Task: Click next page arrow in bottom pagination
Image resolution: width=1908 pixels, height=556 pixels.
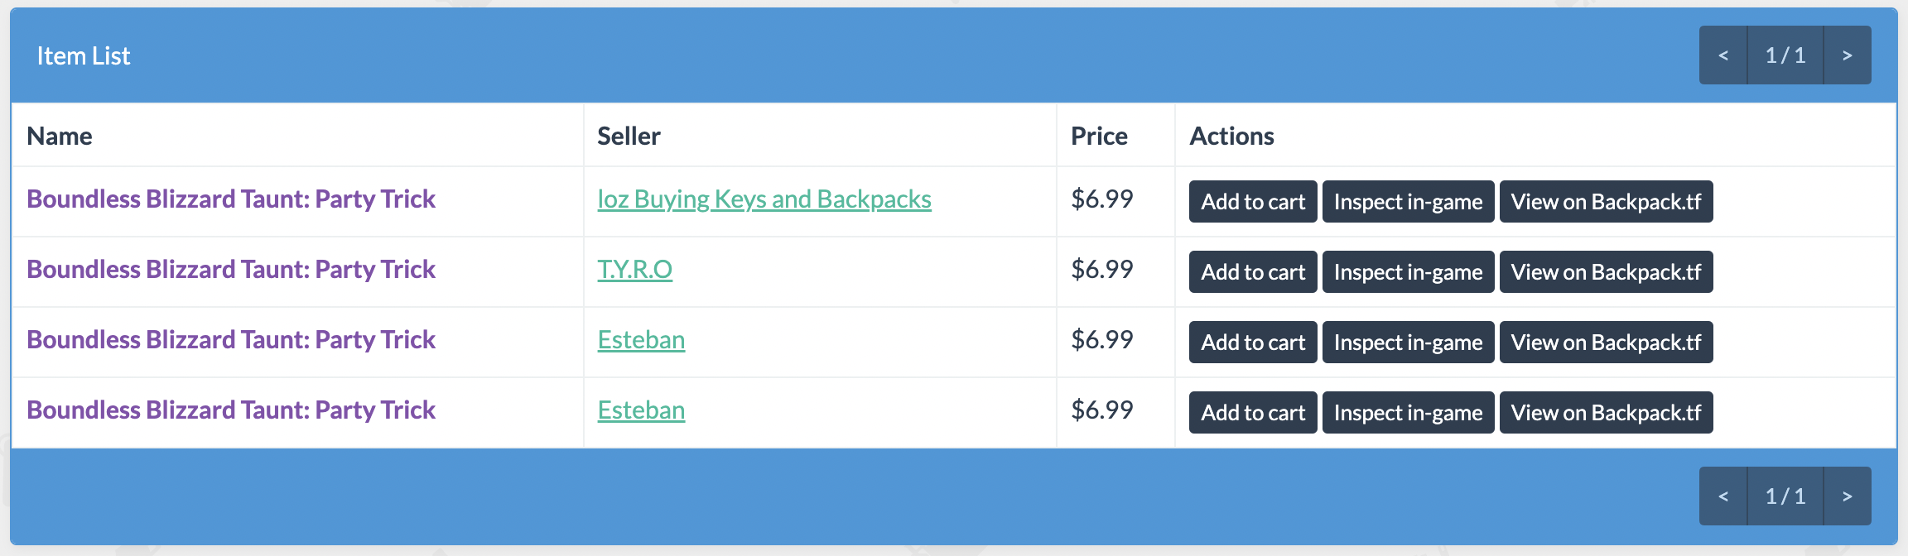Action: [x=1847, y=496]
